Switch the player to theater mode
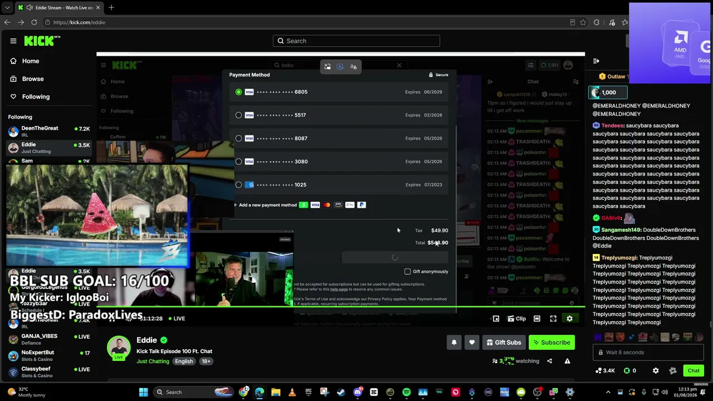713x401 pixels. (x=537, y=319)
